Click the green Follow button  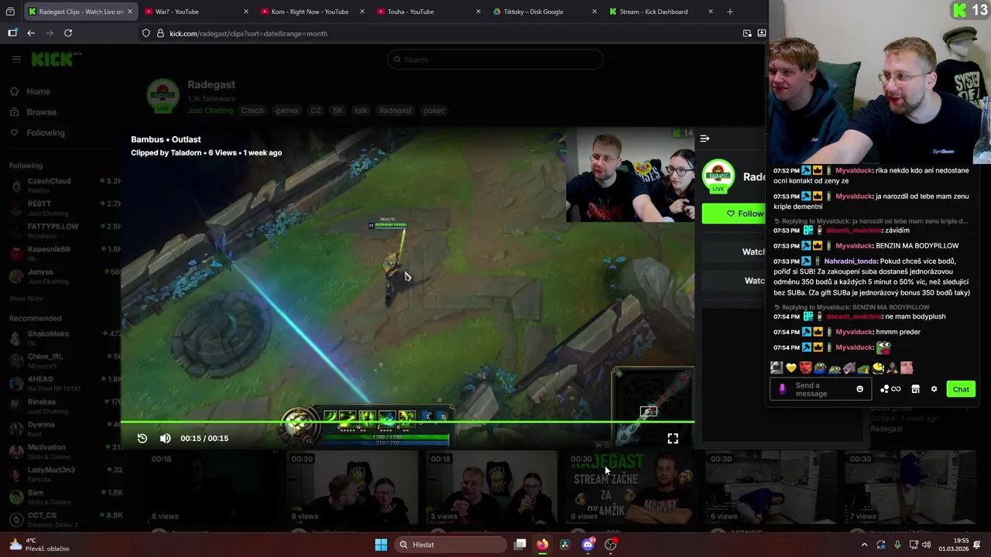click(734, 214)
